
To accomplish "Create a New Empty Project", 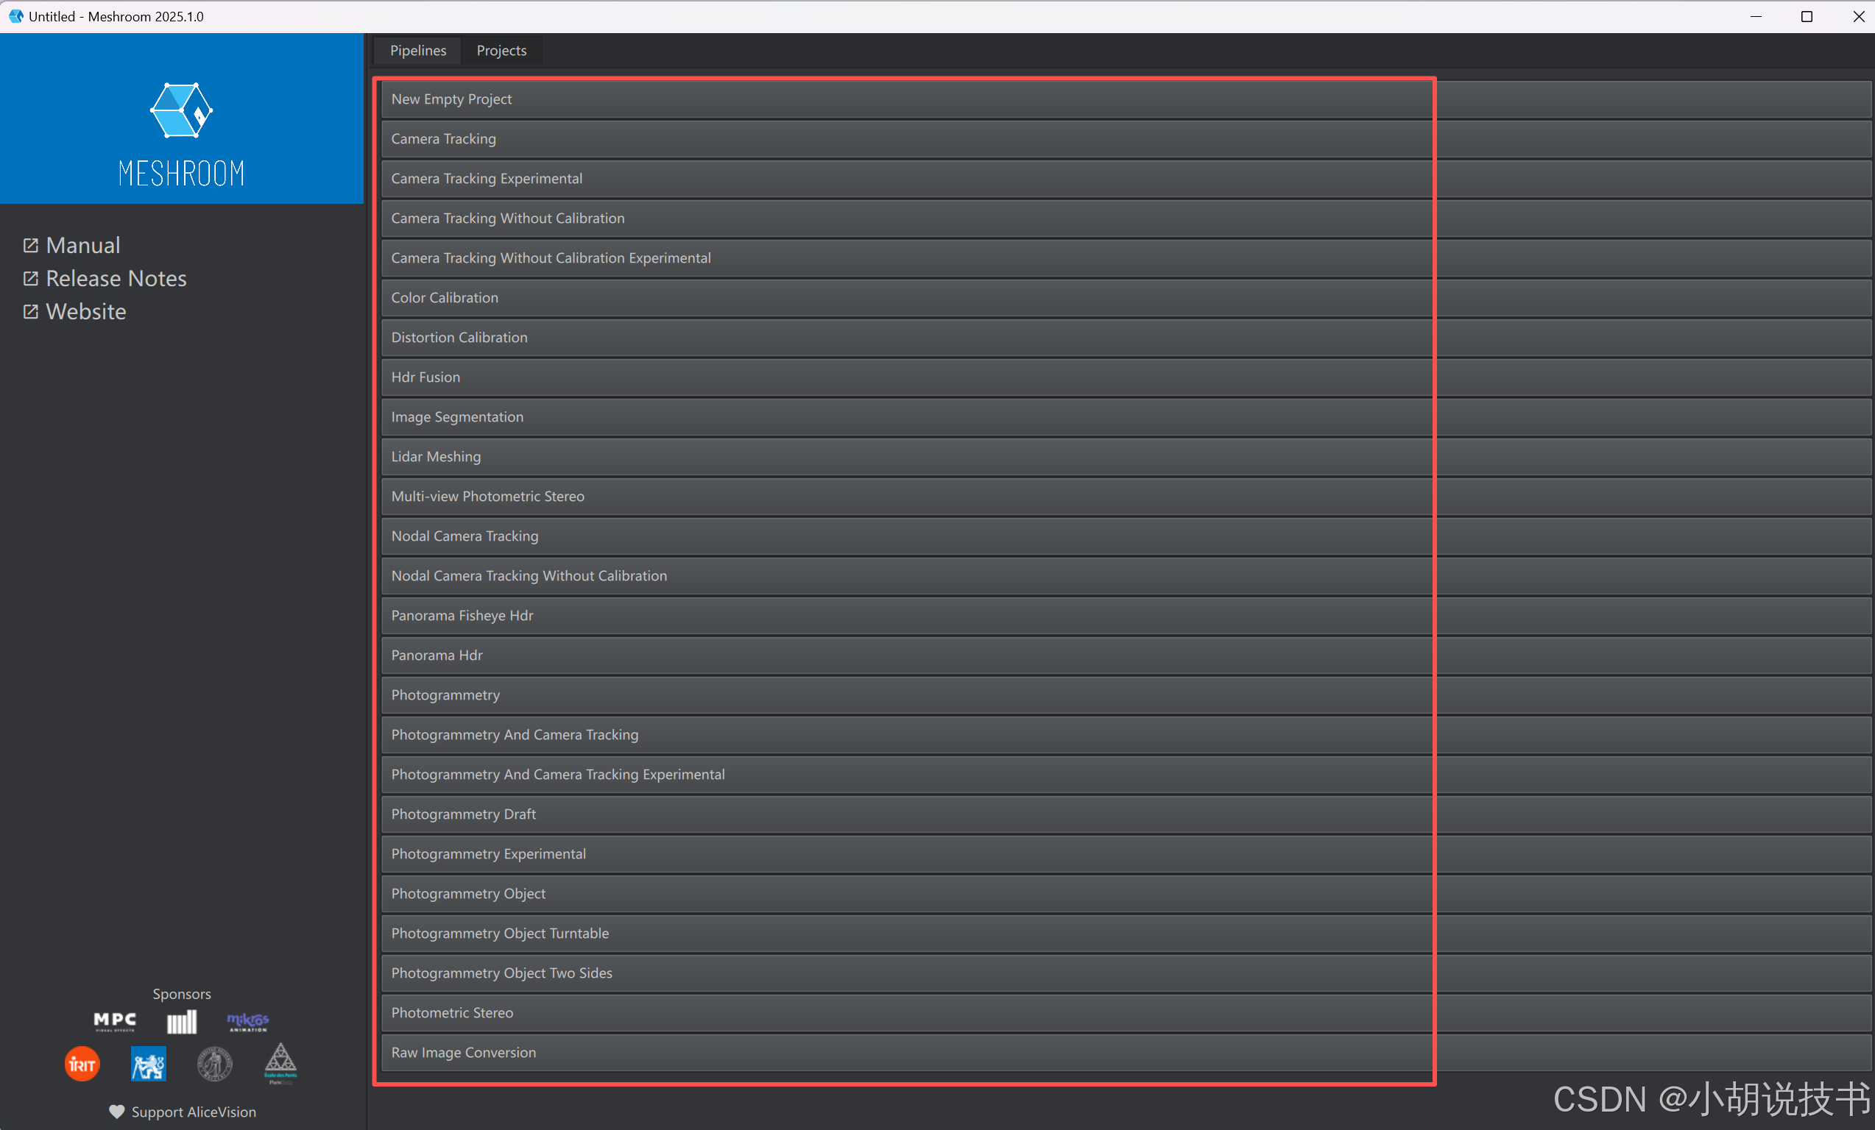I will pos(1126,99).
